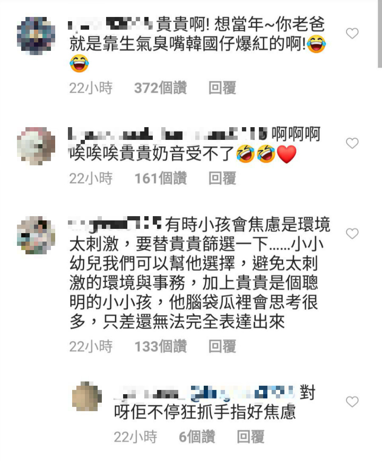This screenshot has height=462, width=382.
Task: Click the vertical scrollbar thumb
Action: pyautogui.click(x=379, y=34)
